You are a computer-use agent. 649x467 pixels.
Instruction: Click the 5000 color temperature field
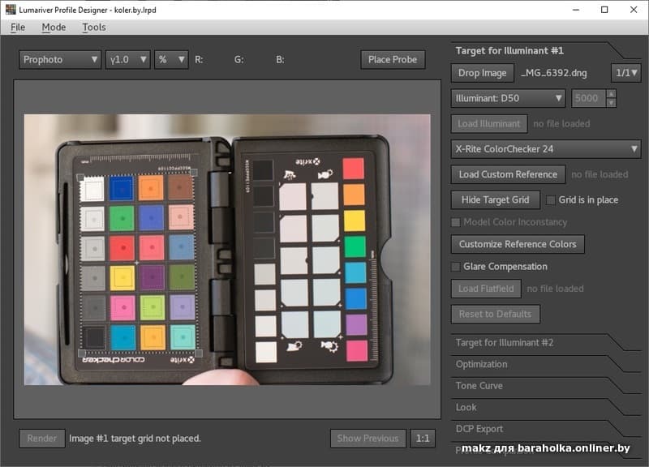588,98
